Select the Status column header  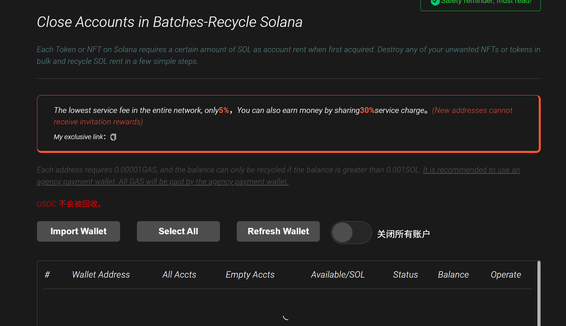[405, 274]
